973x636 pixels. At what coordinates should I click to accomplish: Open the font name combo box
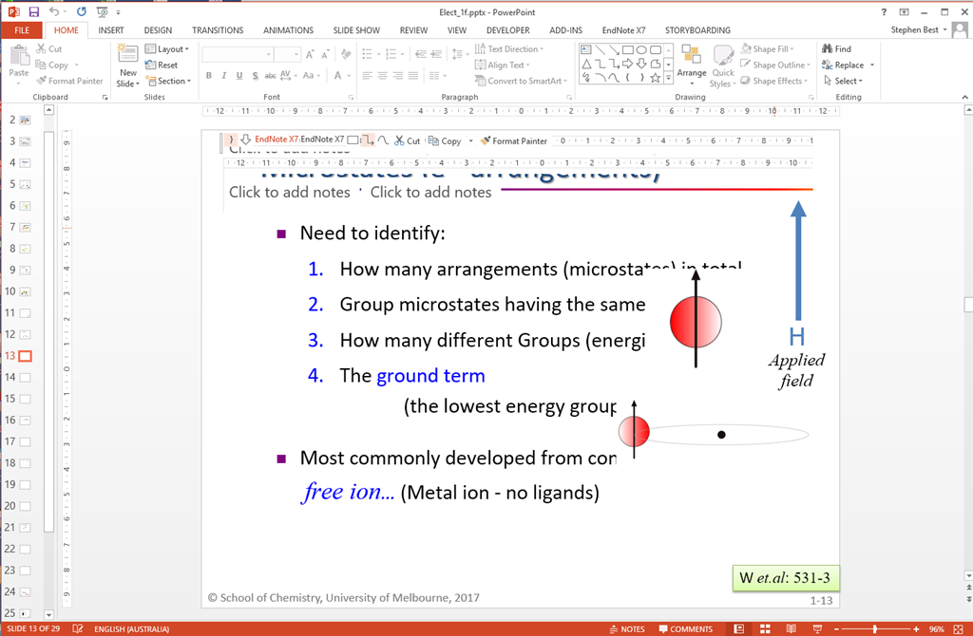[x=237, y=54]
